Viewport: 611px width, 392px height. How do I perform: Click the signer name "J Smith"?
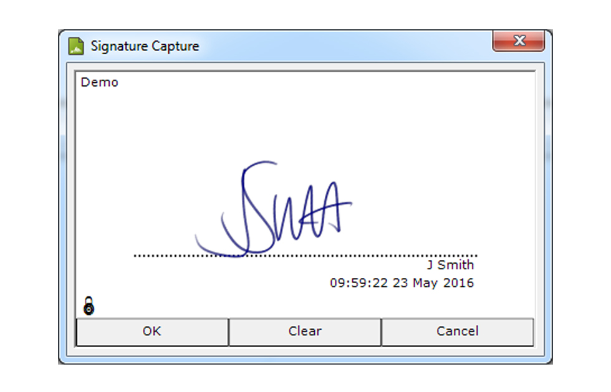click(450, 265)
